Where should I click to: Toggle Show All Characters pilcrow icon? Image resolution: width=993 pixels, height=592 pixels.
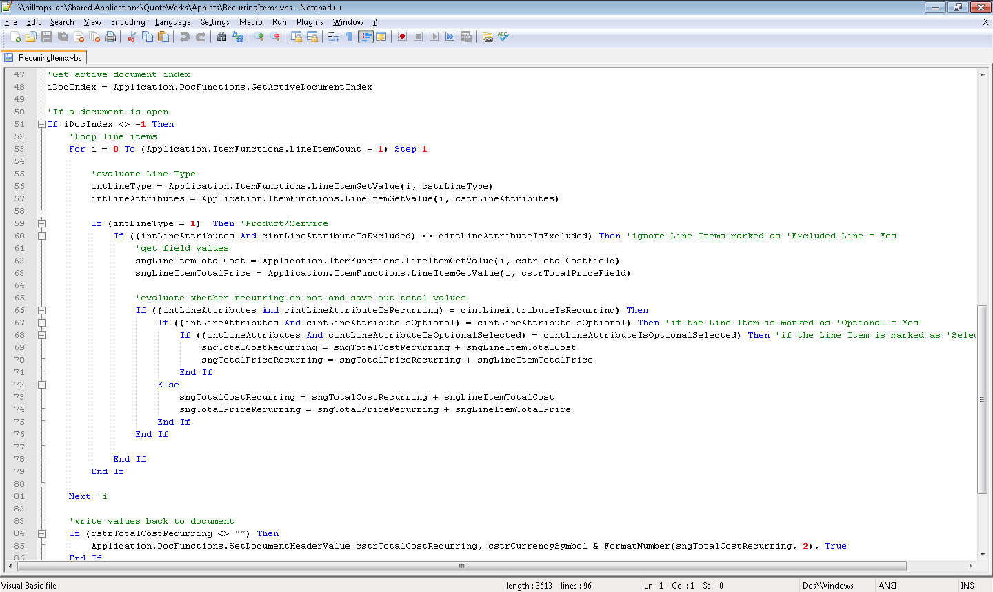349,37
